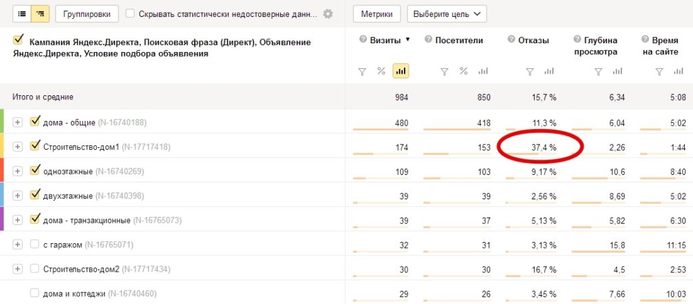The height and width of the screenshot is (304, 693).
Task: Sort by Визиты column header
Action: coord(384,40)
